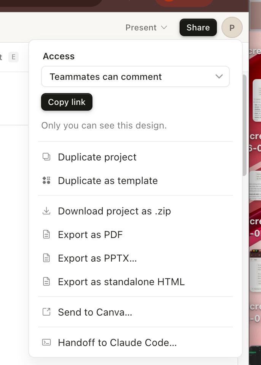Click the Copy link button
The height and width of the screenshot is (365, 261).
pos(67,102)
